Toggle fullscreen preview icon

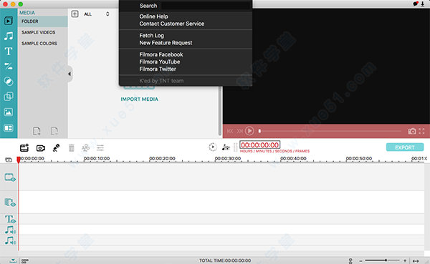[x=422, y=131]
